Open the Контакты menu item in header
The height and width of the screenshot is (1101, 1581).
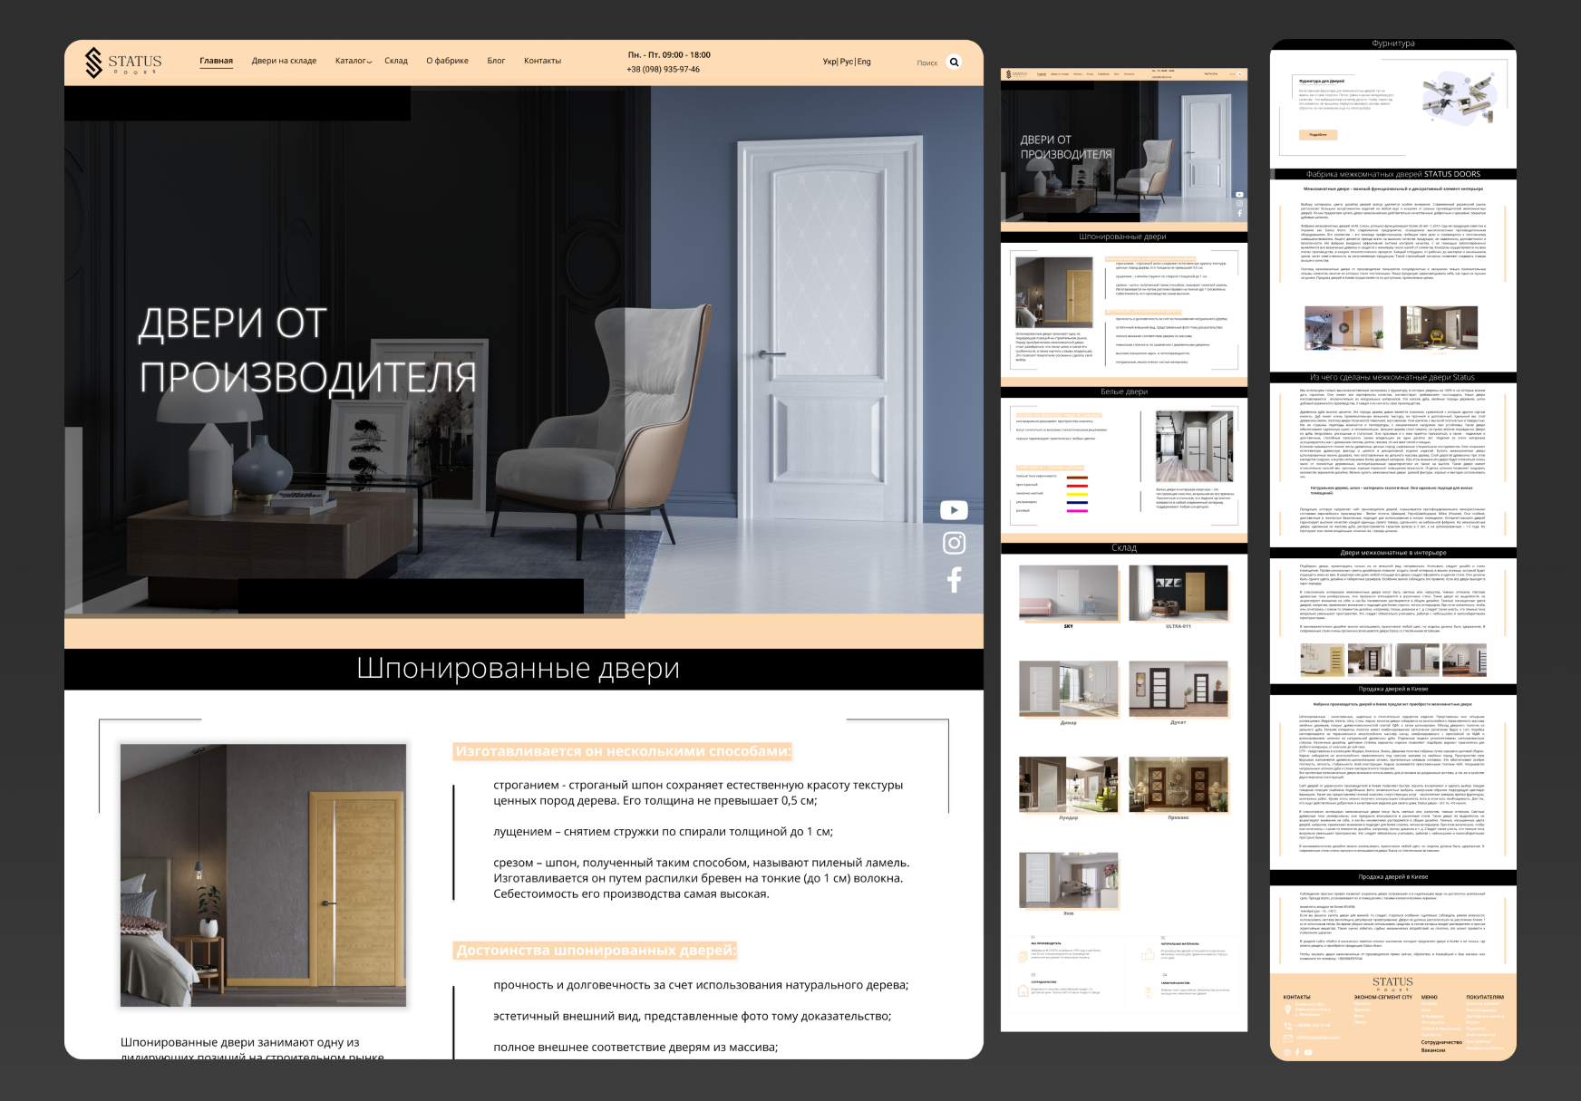(542, 61)
